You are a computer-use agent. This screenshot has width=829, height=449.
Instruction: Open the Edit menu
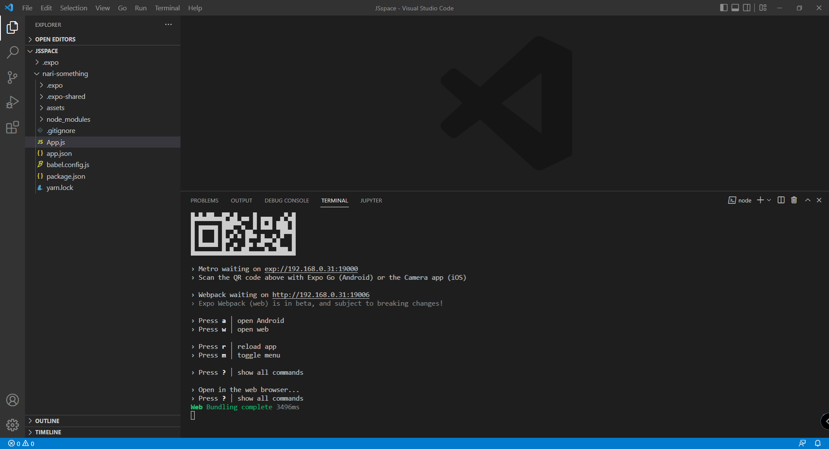[46, 8]
